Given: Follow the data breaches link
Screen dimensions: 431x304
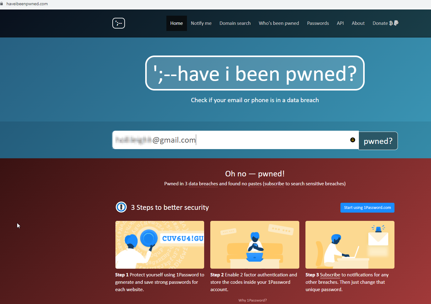Looking at the screenshot, I should coord(203,184).
